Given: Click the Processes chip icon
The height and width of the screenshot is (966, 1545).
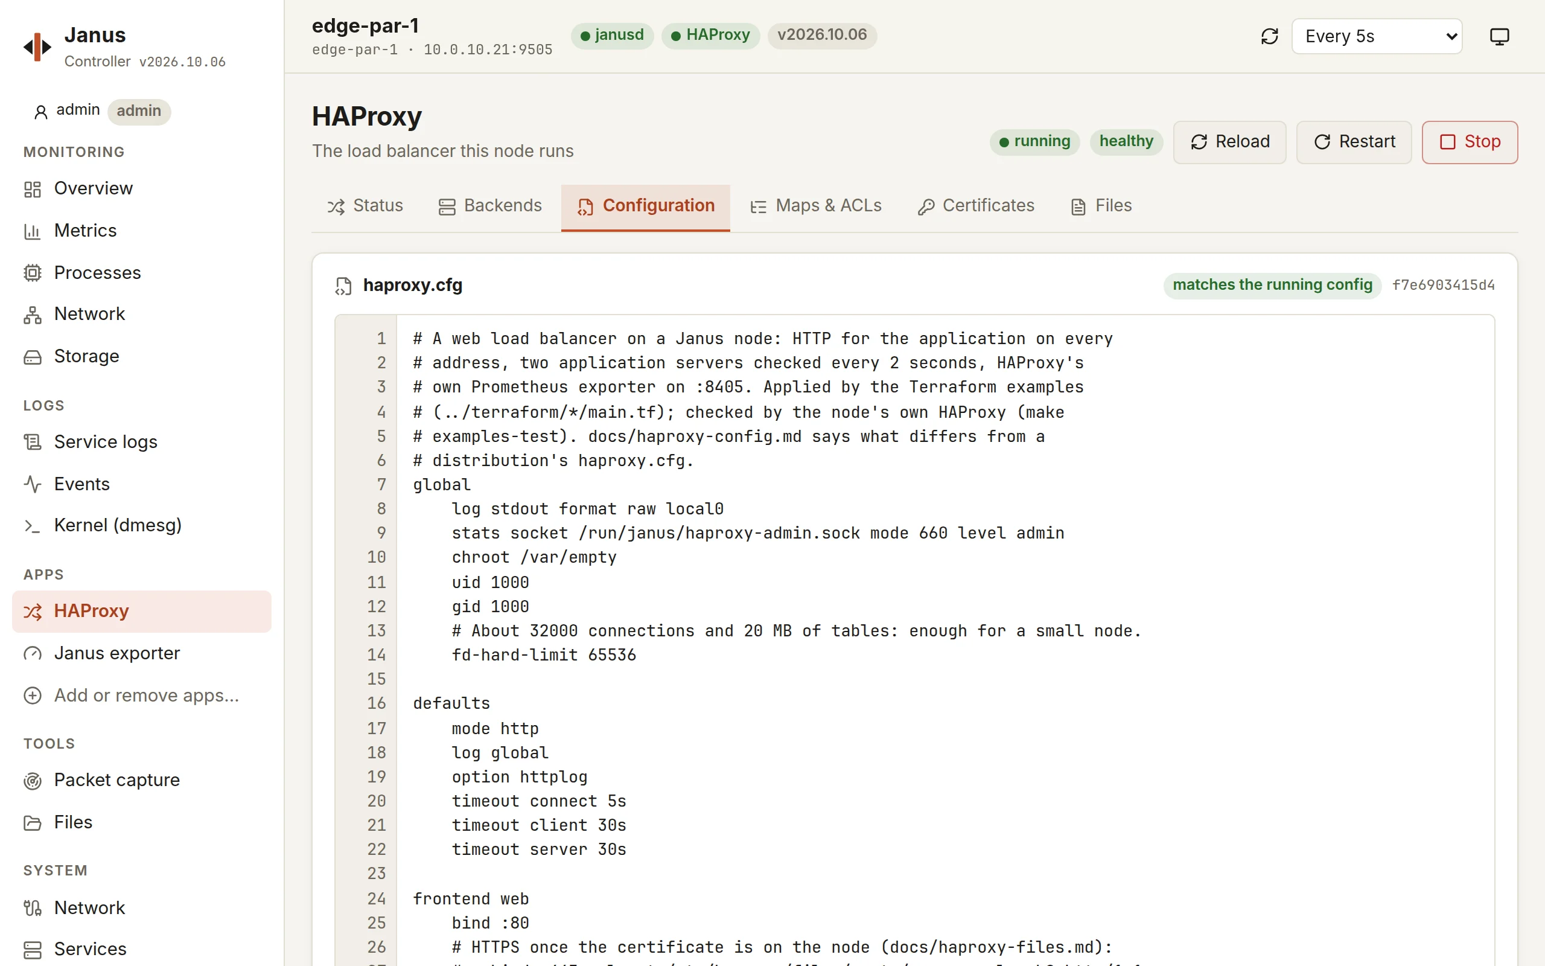Looking at the screenshot, I should coord(33,273).
